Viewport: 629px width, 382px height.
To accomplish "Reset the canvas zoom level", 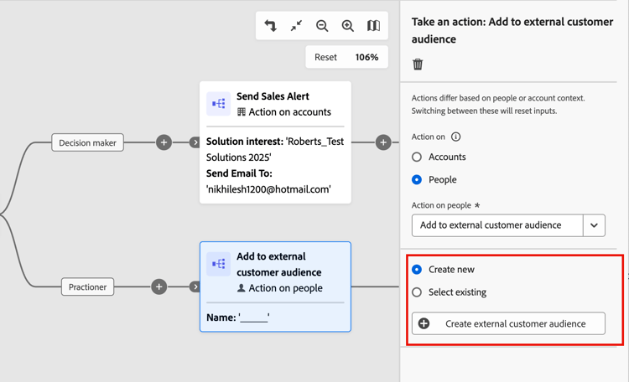I will (x=325, y=57).
